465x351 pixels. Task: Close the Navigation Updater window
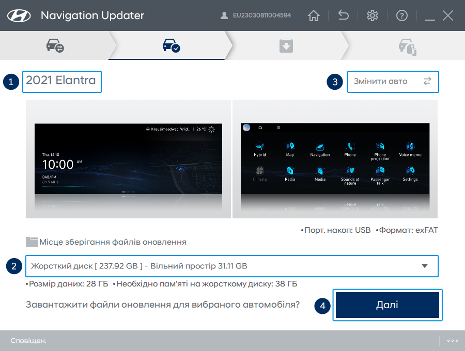pyautogui.click(x=448, y=15)
